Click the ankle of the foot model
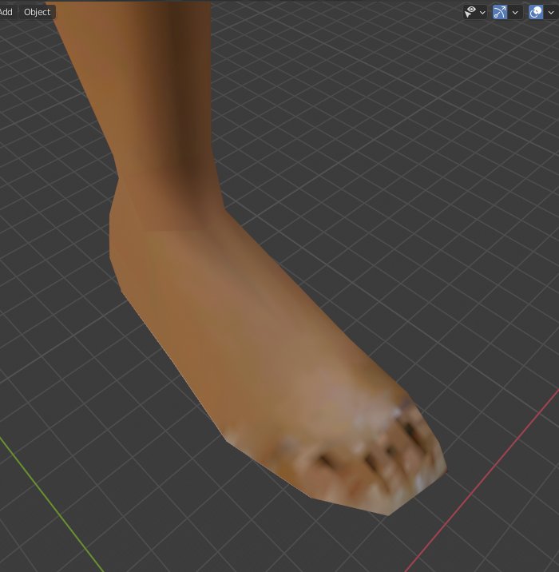The width and height of the screenshot is (559, 572). 168,208
